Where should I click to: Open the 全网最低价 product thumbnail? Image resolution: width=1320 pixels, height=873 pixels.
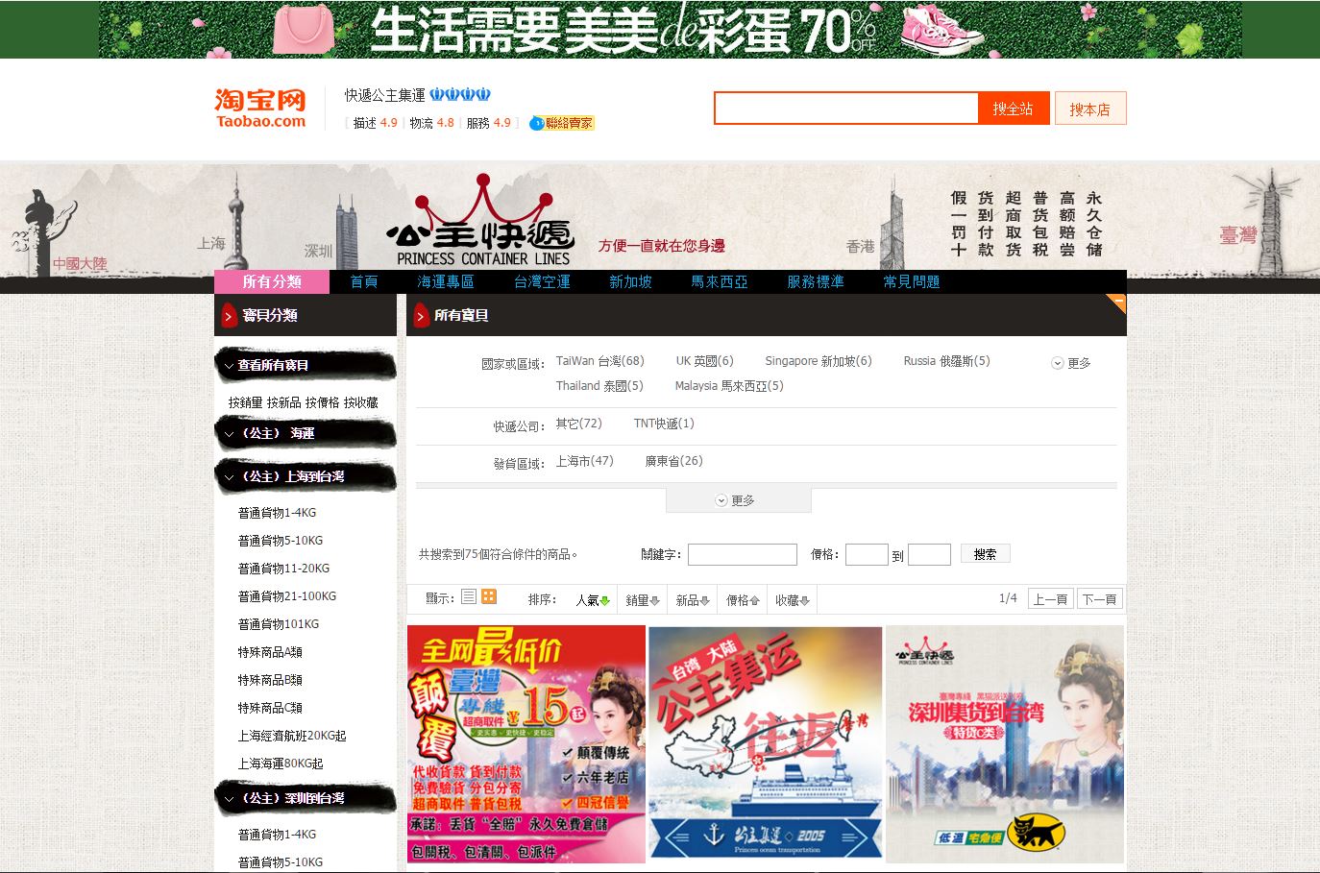point(526,744)
